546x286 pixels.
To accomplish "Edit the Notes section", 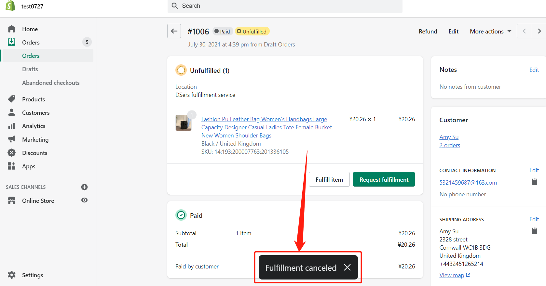I will click(x=534, y=70).
